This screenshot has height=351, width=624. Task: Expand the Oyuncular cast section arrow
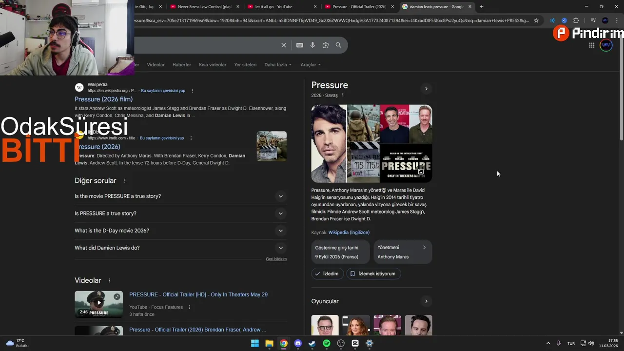click(x=426, y=301)
